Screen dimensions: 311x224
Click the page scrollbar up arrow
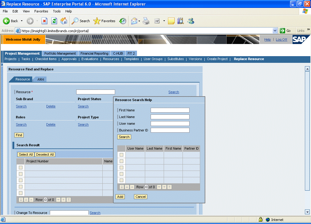pyautogui.click(x=307, y=69)
